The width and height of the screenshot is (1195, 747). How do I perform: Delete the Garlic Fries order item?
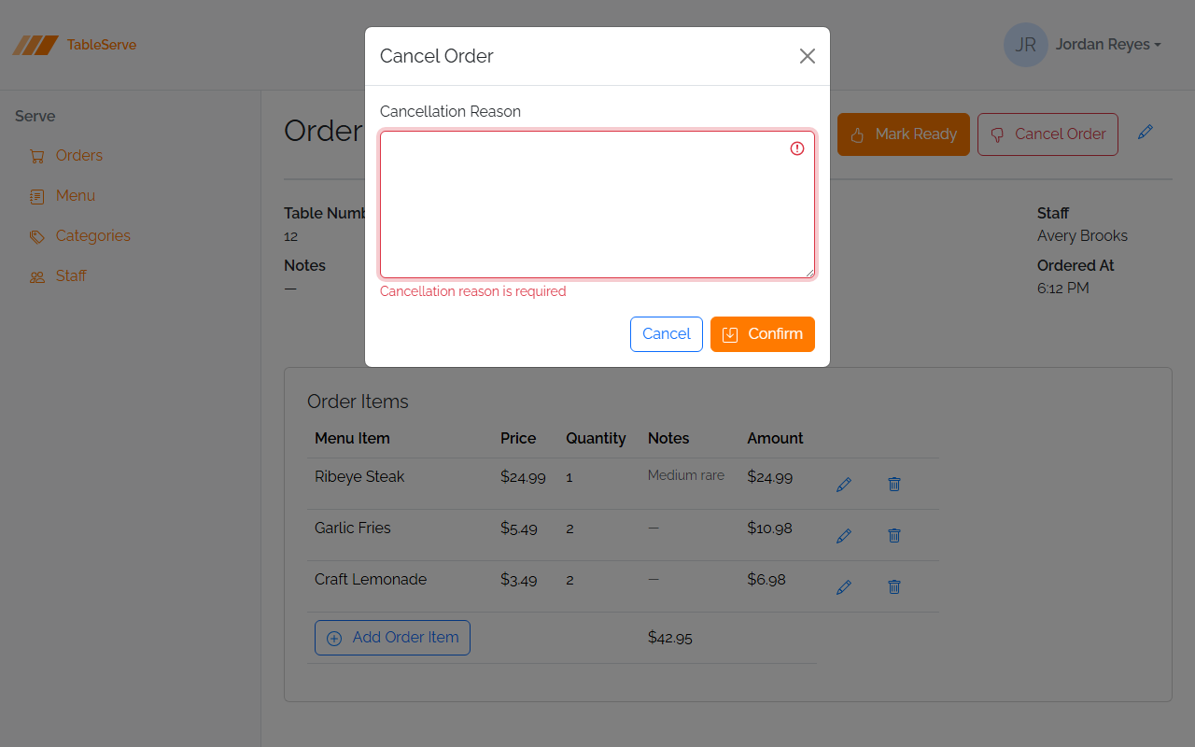click(x=894, y=536)
